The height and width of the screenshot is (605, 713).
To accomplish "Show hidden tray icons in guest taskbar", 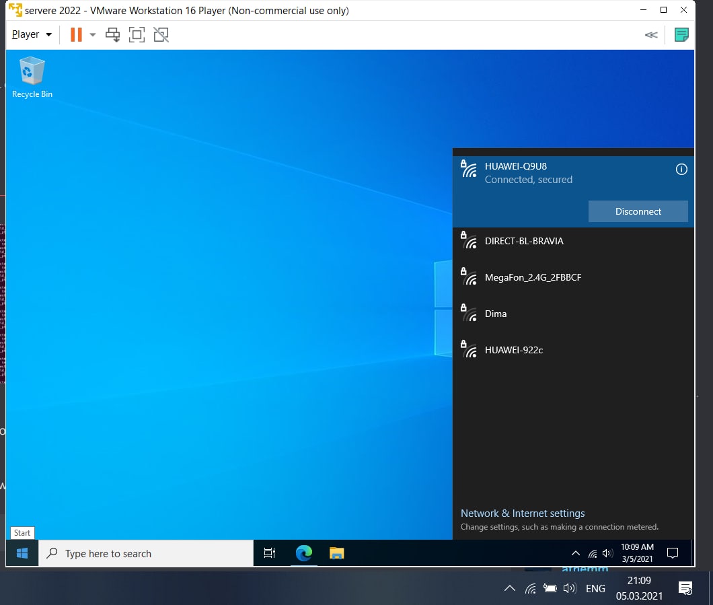I will [x=575, y=553].
